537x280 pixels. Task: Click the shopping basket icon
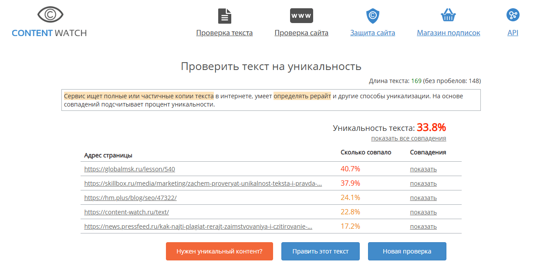coord(448,16)
